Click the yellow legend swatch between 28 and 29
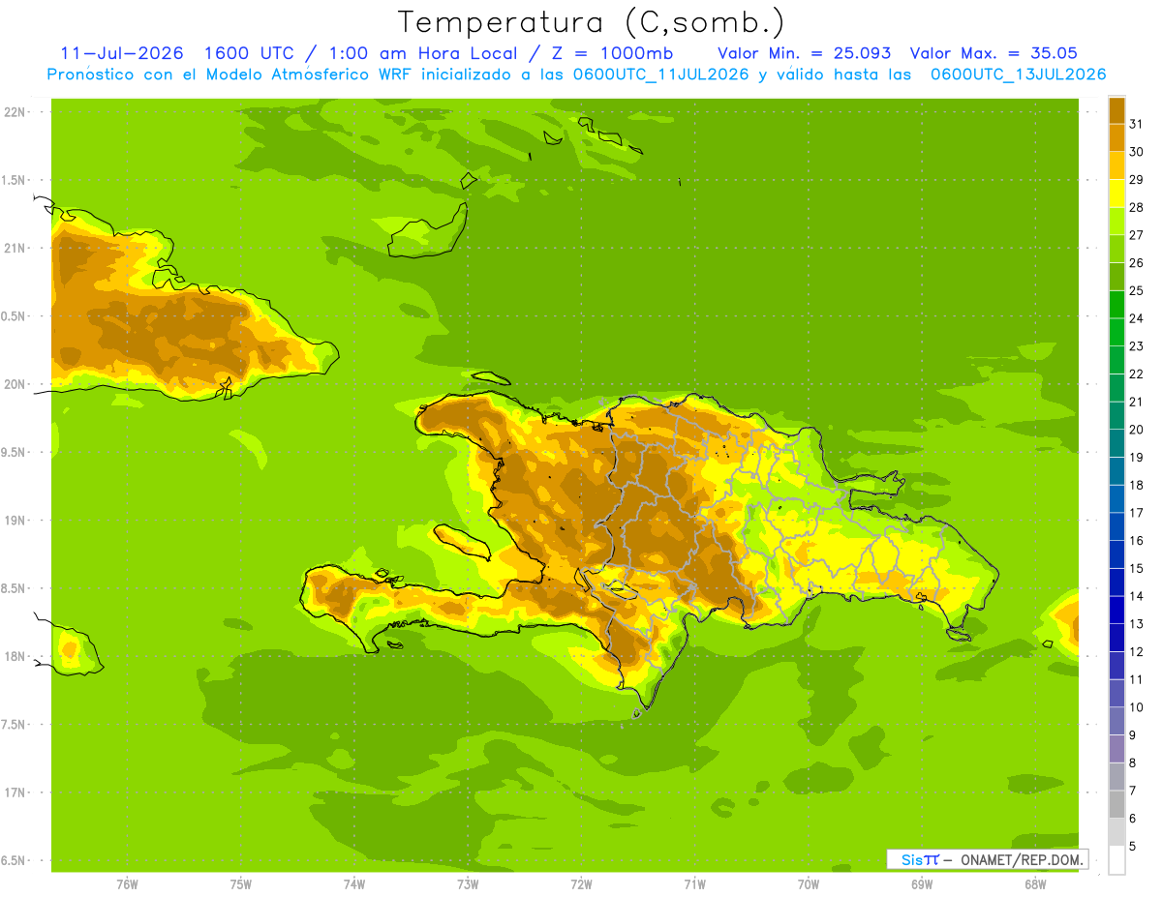This screenshot has width=1162, height=897. (1116, 194)
